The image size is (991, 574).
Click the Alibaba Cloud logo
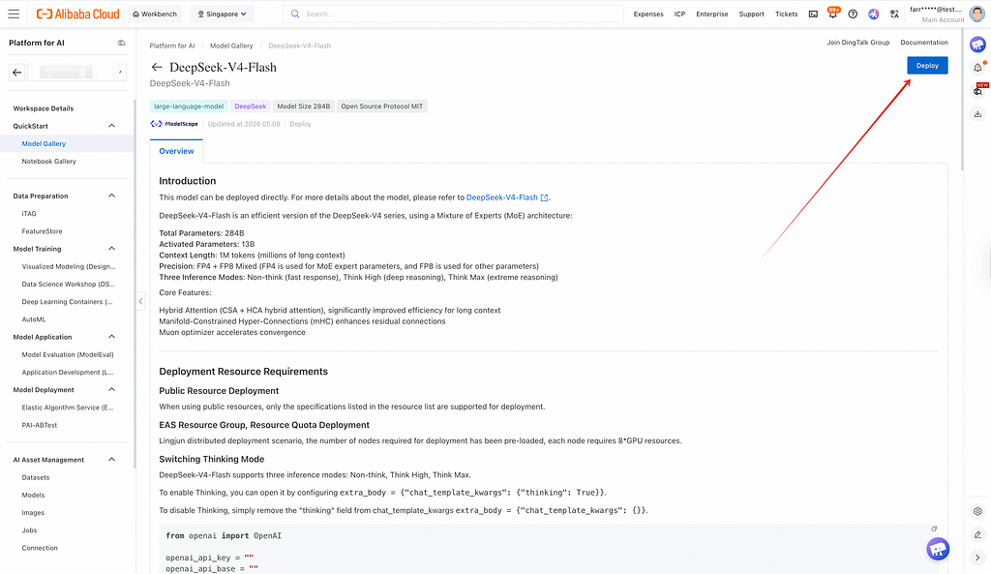point(77,14)
